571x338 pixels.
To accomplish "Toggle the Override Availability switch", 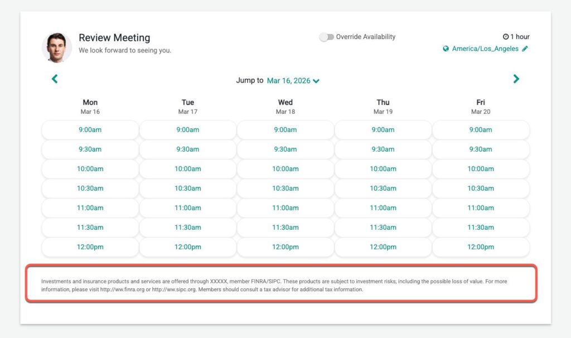I will 326,37.
